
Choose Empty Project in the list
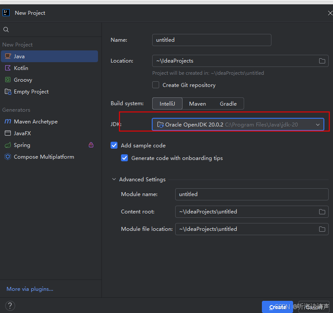[49, 92]
